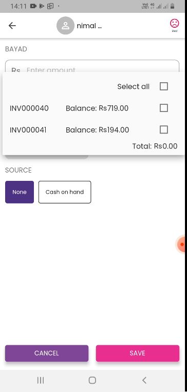This screenshot has height=392, width=187.
Task: Tap the CANCEL button
Action: point(47,353)
